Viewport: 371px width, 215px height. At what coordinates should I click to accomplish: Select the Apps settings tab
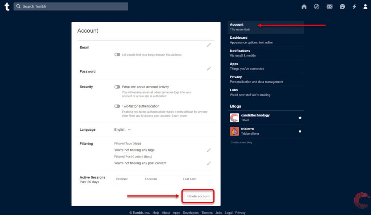[266, 66]
